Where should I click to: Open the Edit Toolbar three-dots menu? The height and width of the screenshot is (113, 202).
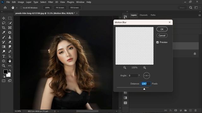click(x=10, y=66)
